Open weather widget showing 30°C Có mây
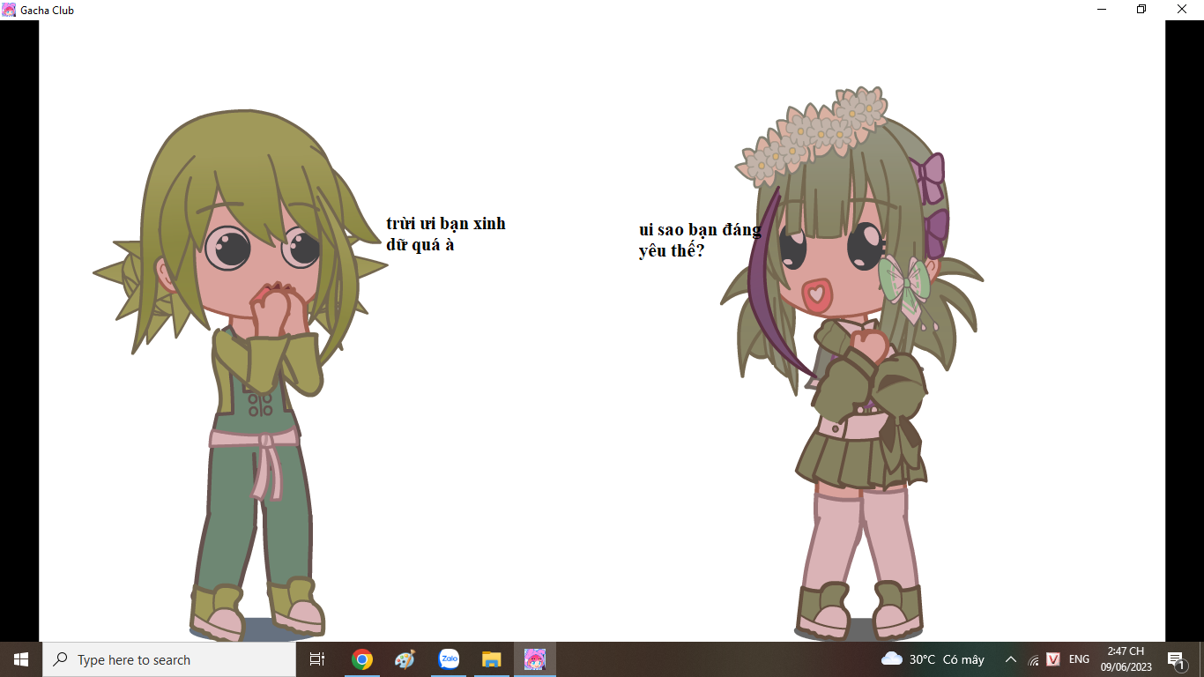The image size is (1204, 677). tap(933, 659)
